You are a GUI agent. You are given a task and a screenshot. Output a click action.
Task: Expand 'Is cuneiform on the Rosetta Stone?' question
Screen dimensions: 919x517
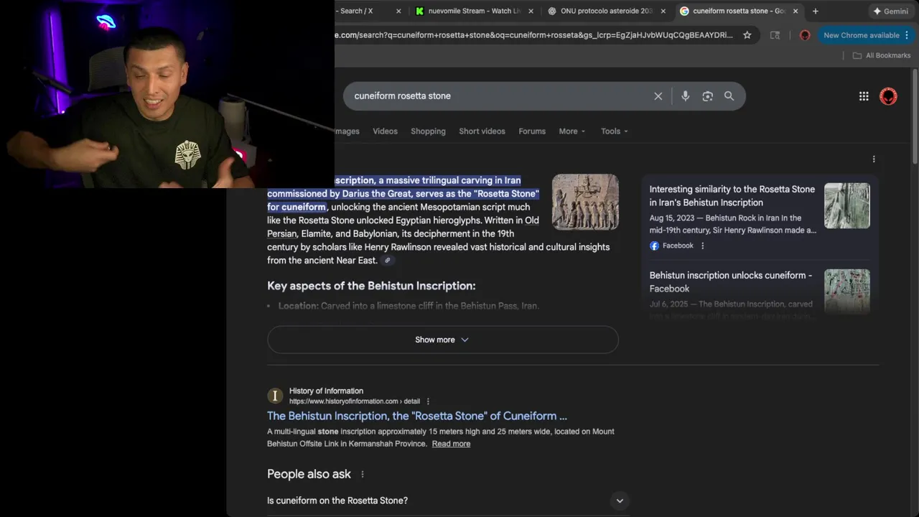click(448, 500)
